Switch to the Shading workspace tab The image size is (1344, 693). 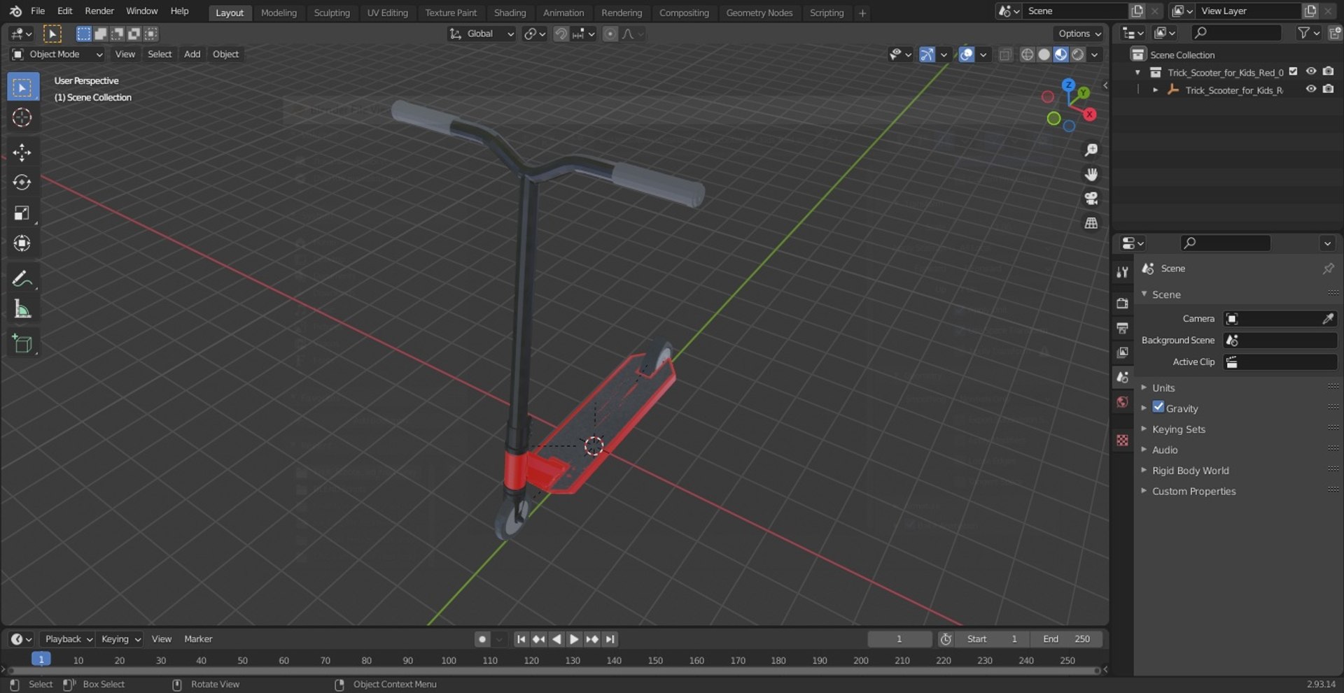point(510,13)
